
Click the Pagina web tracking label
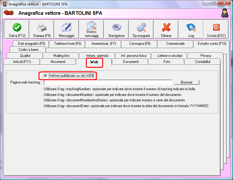click(26, 82)
